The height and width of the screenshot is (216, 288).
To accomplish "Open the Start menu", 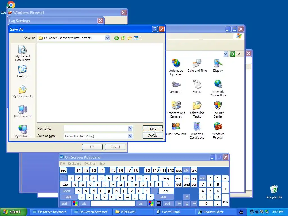I will tap(13, 212).
